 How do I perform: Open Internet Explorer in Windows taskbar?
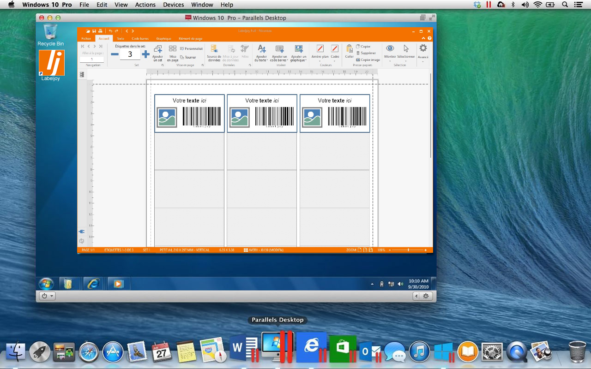[93, 284]
